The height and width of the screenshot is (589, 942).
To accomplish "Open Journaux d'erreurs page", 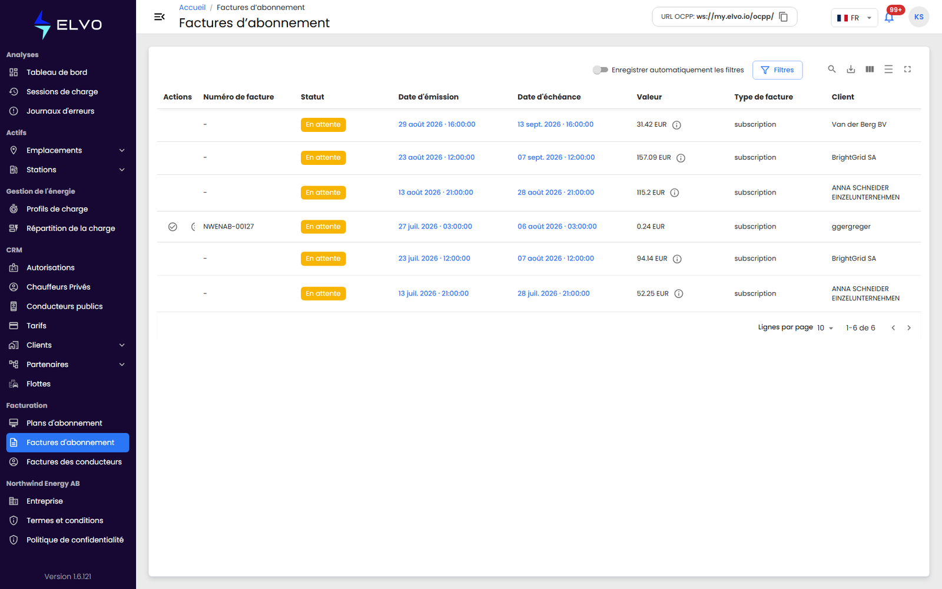I will (x=68, y=111).
